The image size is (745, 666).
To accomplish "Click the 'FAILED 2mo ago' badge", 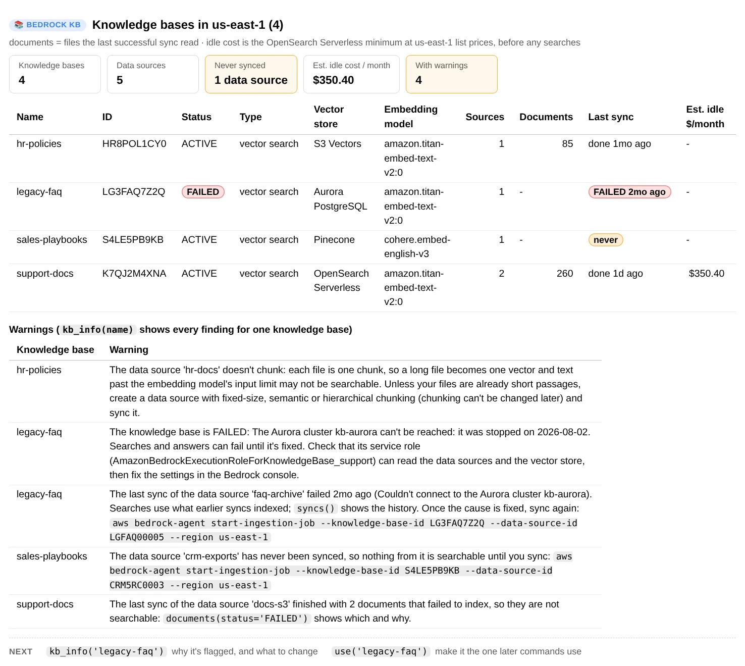I will coord(629,192).
